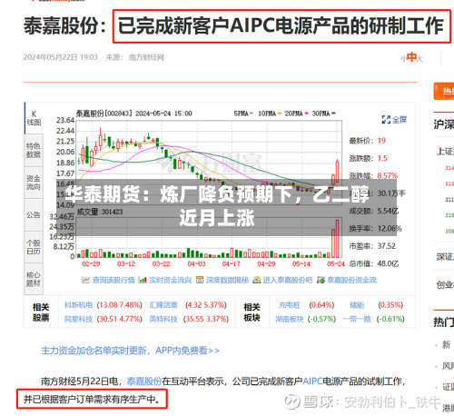Click the 相关股票 label
The height and width of the screenshot is (416, 454).
click(41, 312)
